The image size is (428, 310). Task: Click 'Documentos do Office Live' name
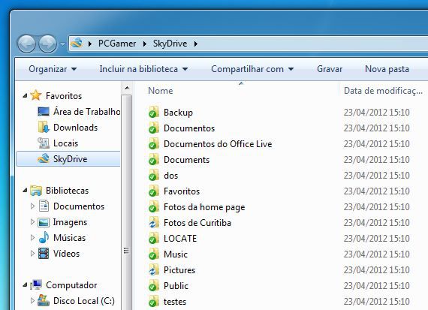pyautogui.click(x=218, y=144)
